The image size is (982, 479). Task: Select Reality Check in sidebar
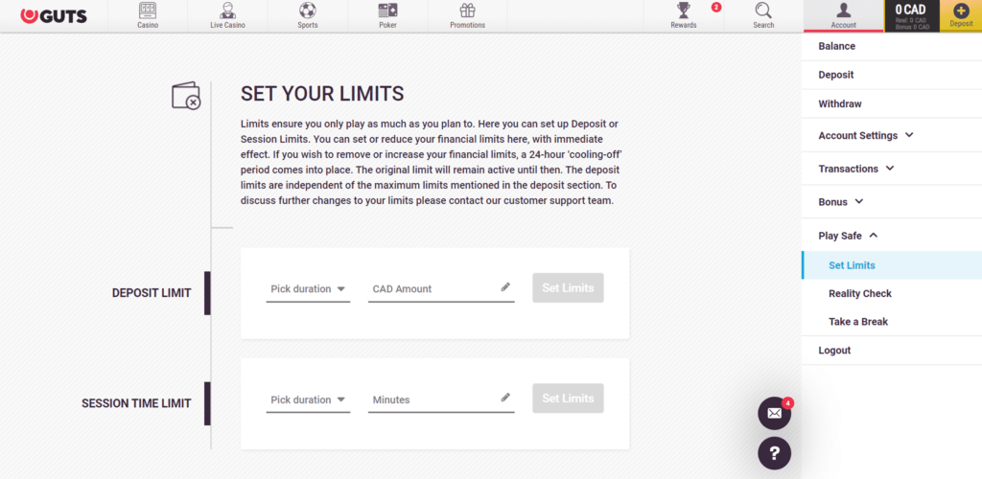pyautogui.click(x=860, y=294)
